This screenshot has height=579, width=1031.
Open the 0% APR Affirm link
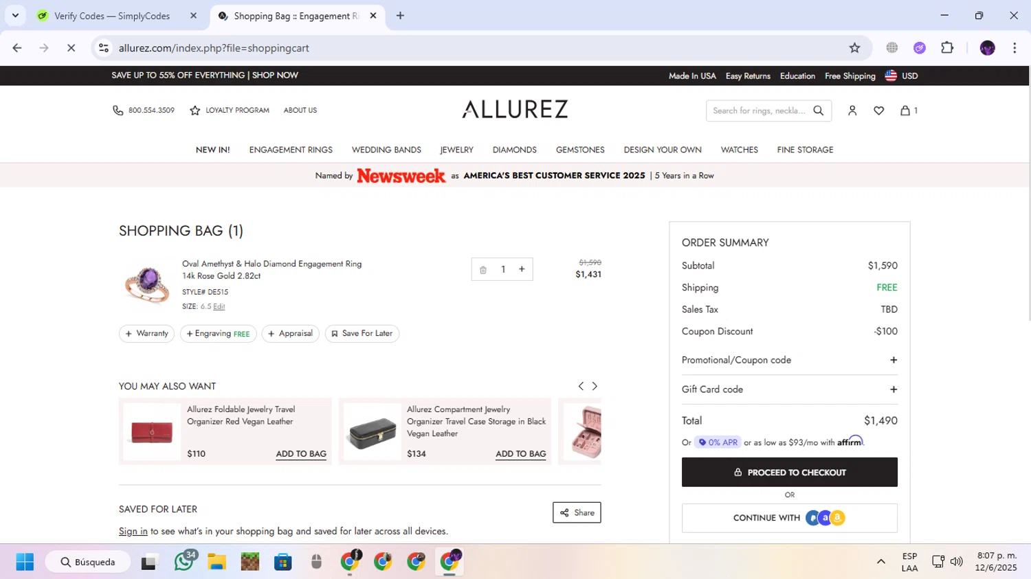point(718,442)
